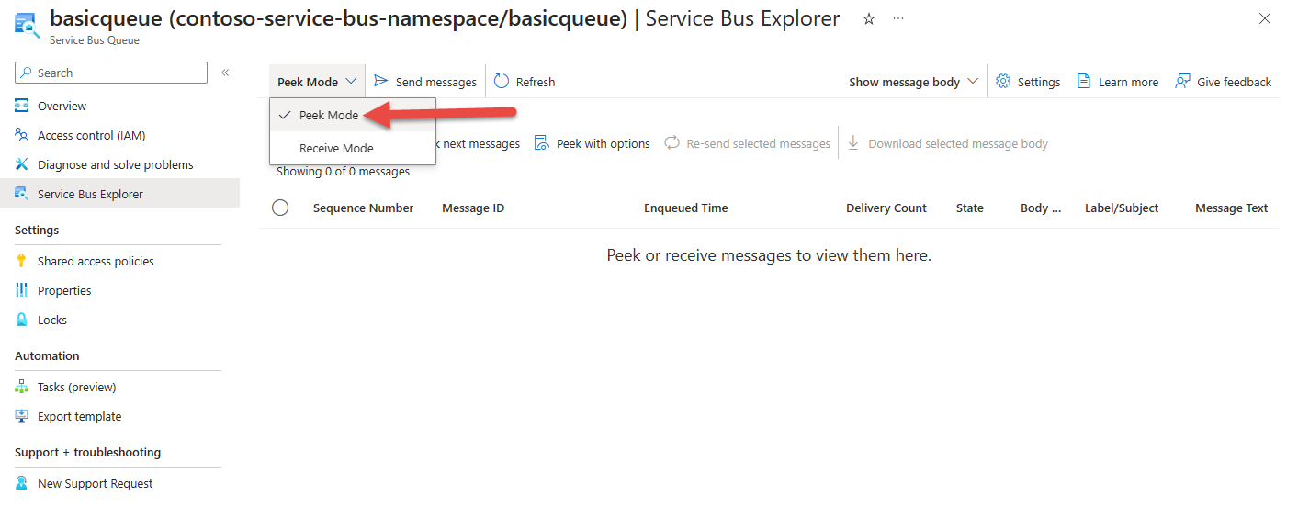
Task: Open Settings from toolbar
Action: 1028,82
